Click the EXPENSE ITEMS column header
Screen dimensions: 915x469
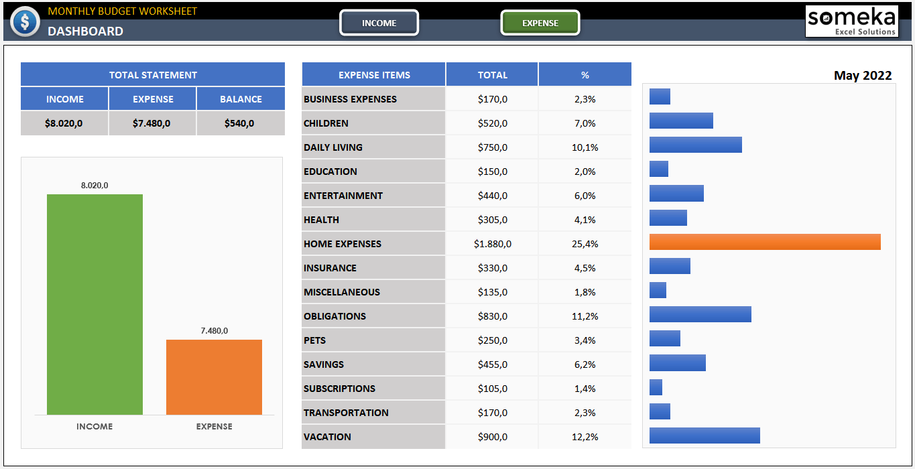374,74
